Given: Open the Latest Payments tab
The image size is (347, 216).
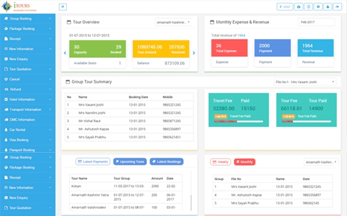Looking at the screenshot, I should tap(92, 161).
